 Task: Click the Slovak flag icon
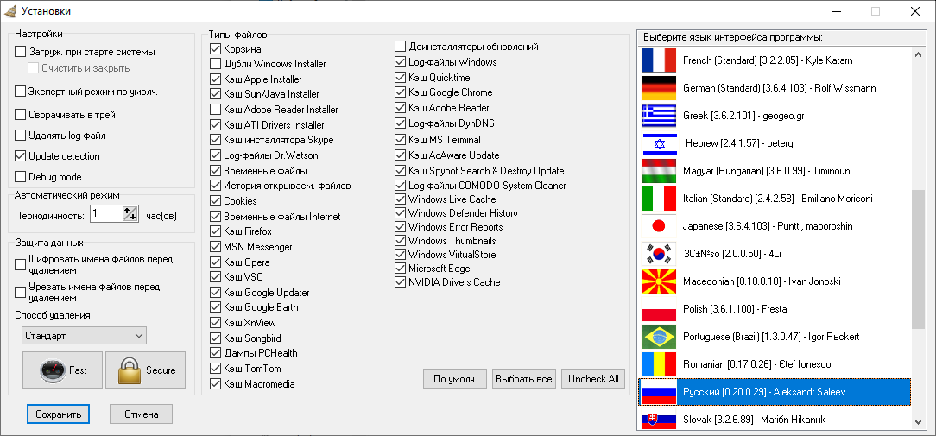point(659,420)
